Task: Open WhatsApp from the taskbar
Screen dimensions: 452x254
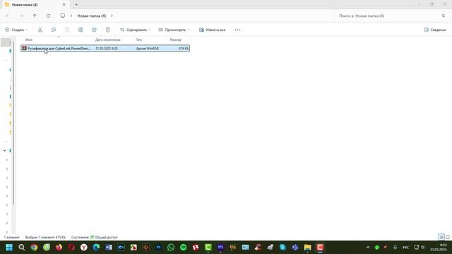Action: (171, 248)
